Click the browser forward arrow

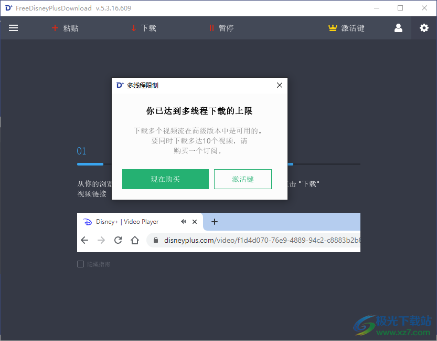click(x=101, y=240)
